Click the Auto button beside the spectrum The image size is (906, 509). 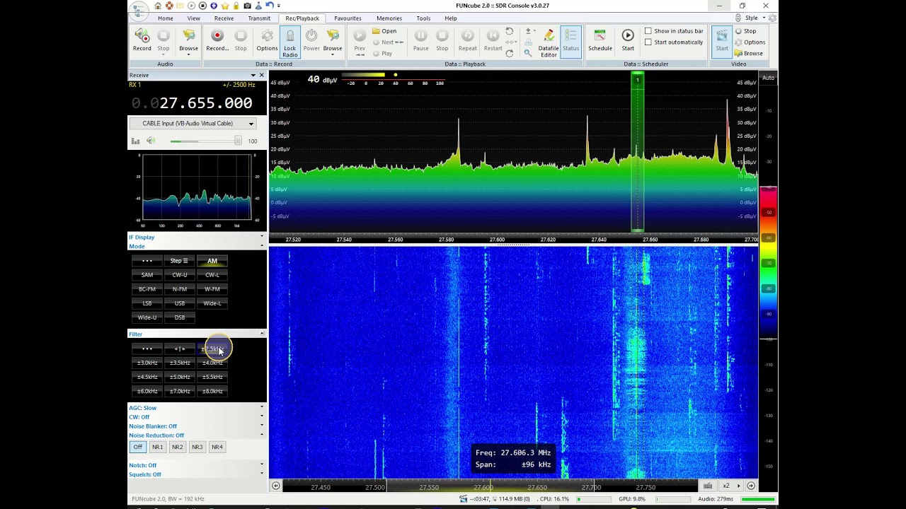[x=768, y=78]
